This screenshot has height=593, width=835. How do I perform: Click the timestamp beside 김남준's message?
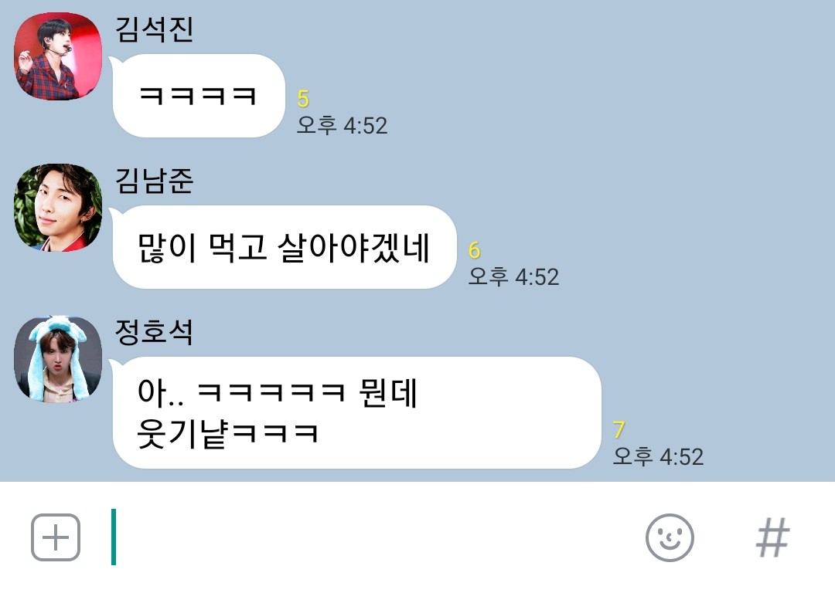[513, 276]
